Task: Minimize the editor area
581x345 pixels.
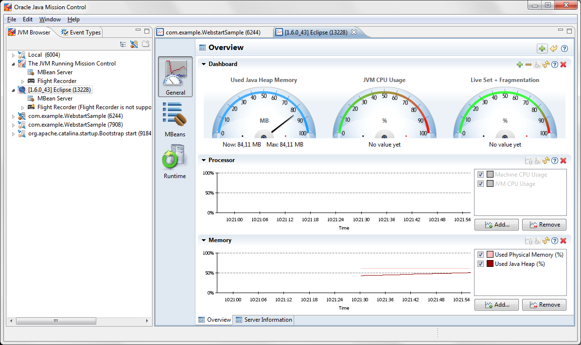Action: [x=560, y=30]
